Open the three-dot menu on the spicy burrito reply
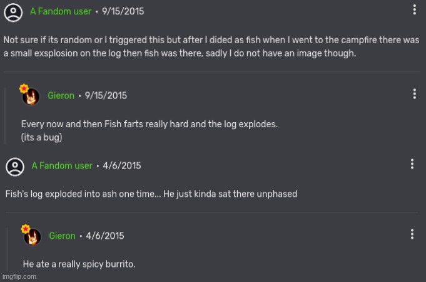The width and height of the screenshot is (426, 282). point(412,234)
